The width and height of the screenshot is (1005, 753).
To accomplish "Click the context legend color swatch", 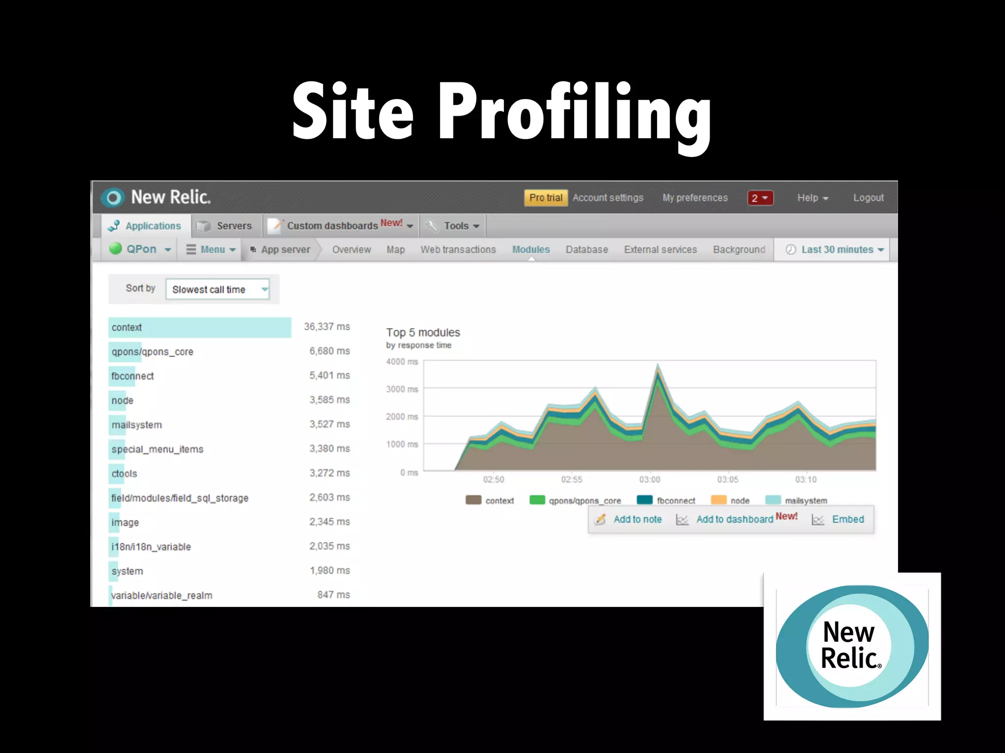I will point(473,500).
